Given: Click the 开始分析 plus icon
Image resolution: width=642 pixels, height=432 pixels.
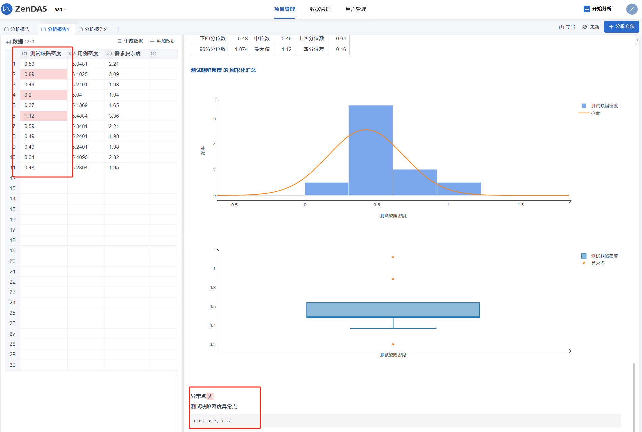Looking at the screenshot, I should (x=587, y=9).
